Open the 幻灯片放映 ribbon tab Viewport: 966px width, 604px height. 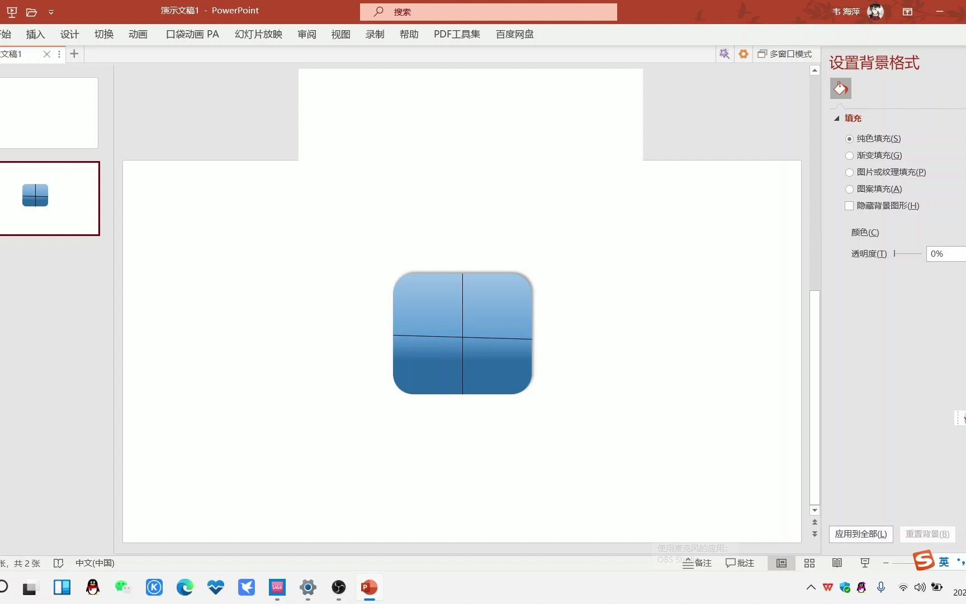coord(258,34)
